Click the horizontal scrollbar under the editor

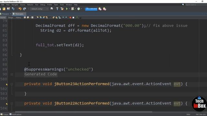(84, 112)
